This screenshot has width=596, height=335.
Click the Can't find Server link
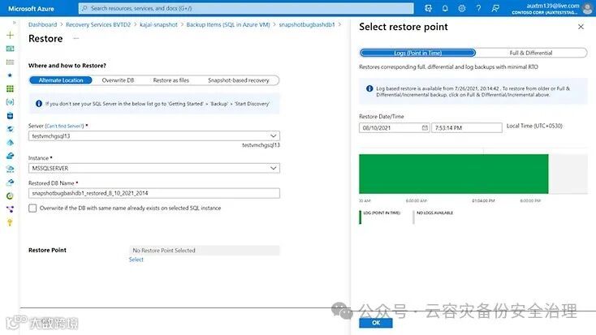coord(65,126)
